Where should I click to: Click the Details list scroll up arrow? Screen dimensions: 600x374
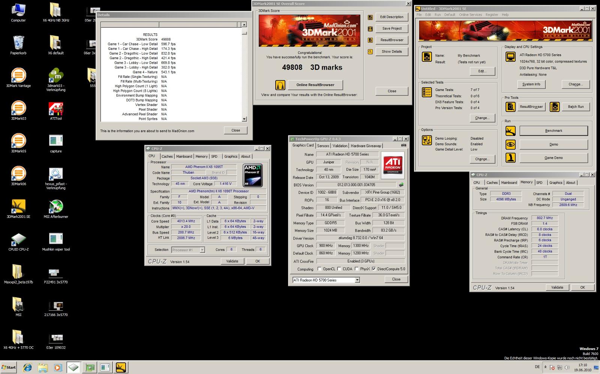coord(244,25)
